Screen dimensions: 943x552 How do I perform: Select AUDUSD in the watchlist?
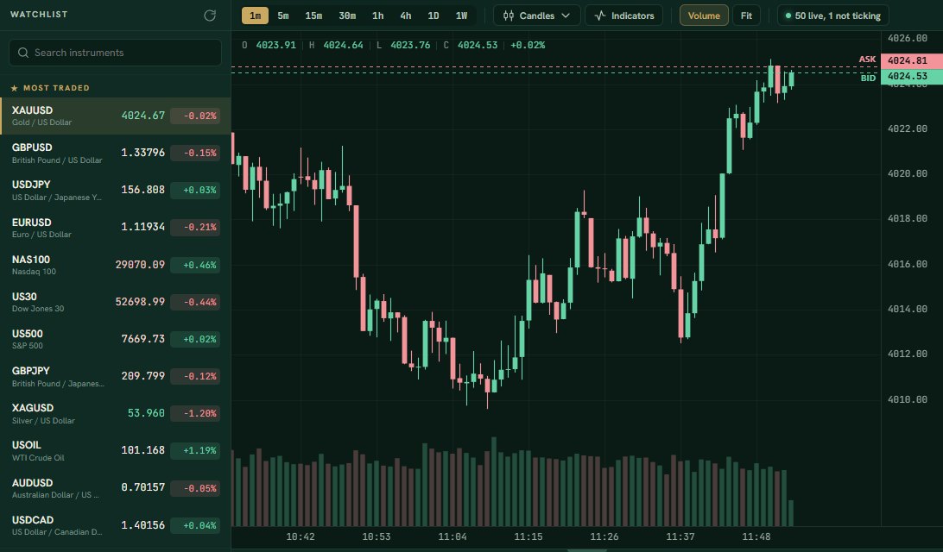116,488
